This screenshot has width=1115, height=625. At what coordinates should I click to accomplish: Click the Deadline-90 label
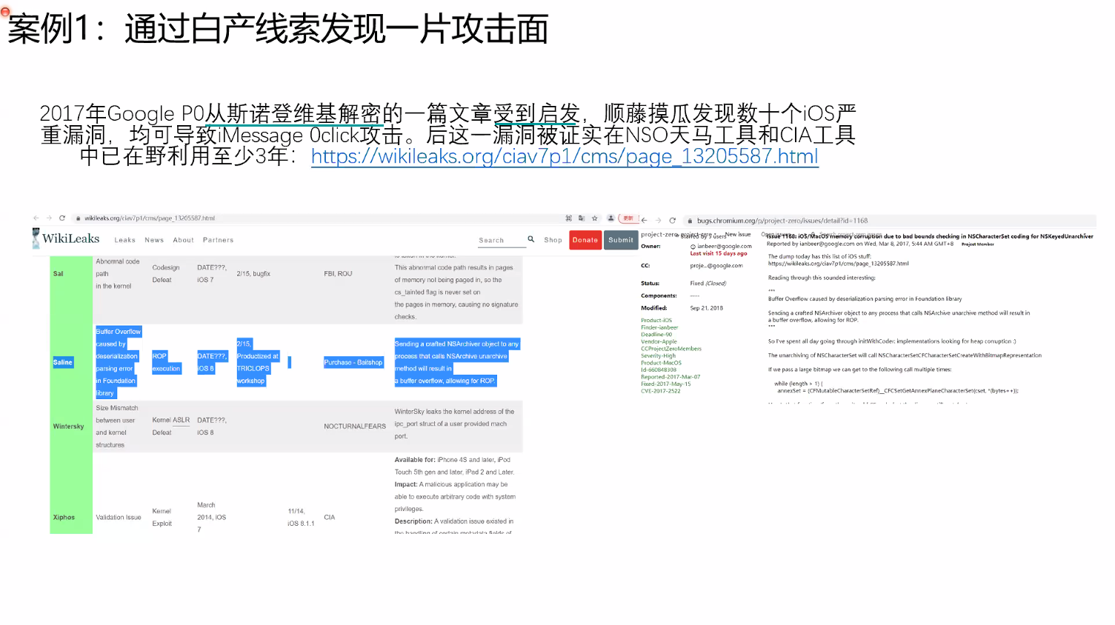coord(656,335)
